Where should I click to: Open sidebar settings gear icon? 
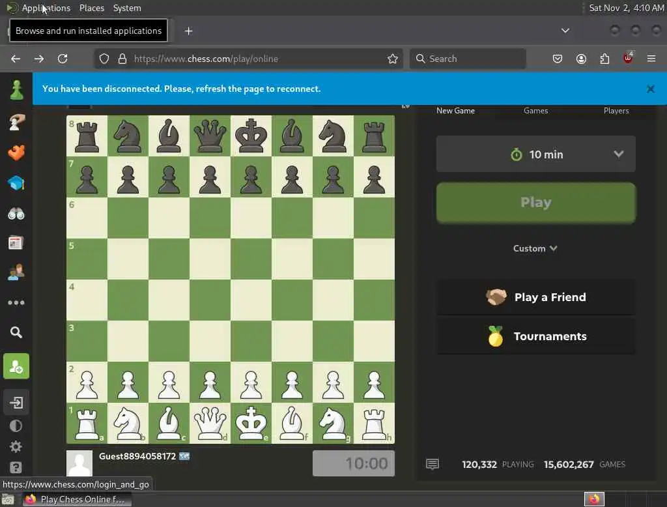tap(16, 446)
